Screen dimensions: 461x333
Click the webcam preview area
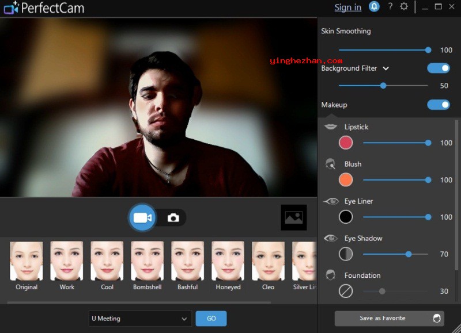tap(158, 108)
